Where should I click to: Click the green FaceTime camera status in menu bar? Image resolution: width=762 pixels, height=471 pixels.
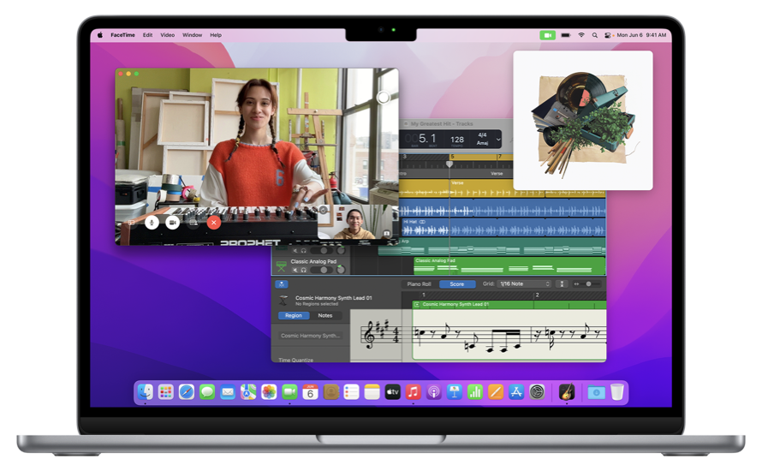pyautogui.click(x=548, y=35)
